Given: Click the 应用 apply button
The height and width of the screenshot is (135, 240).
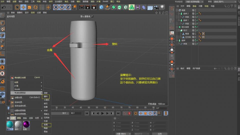Looking at the screenshot, I should click(x=159, y=133).
